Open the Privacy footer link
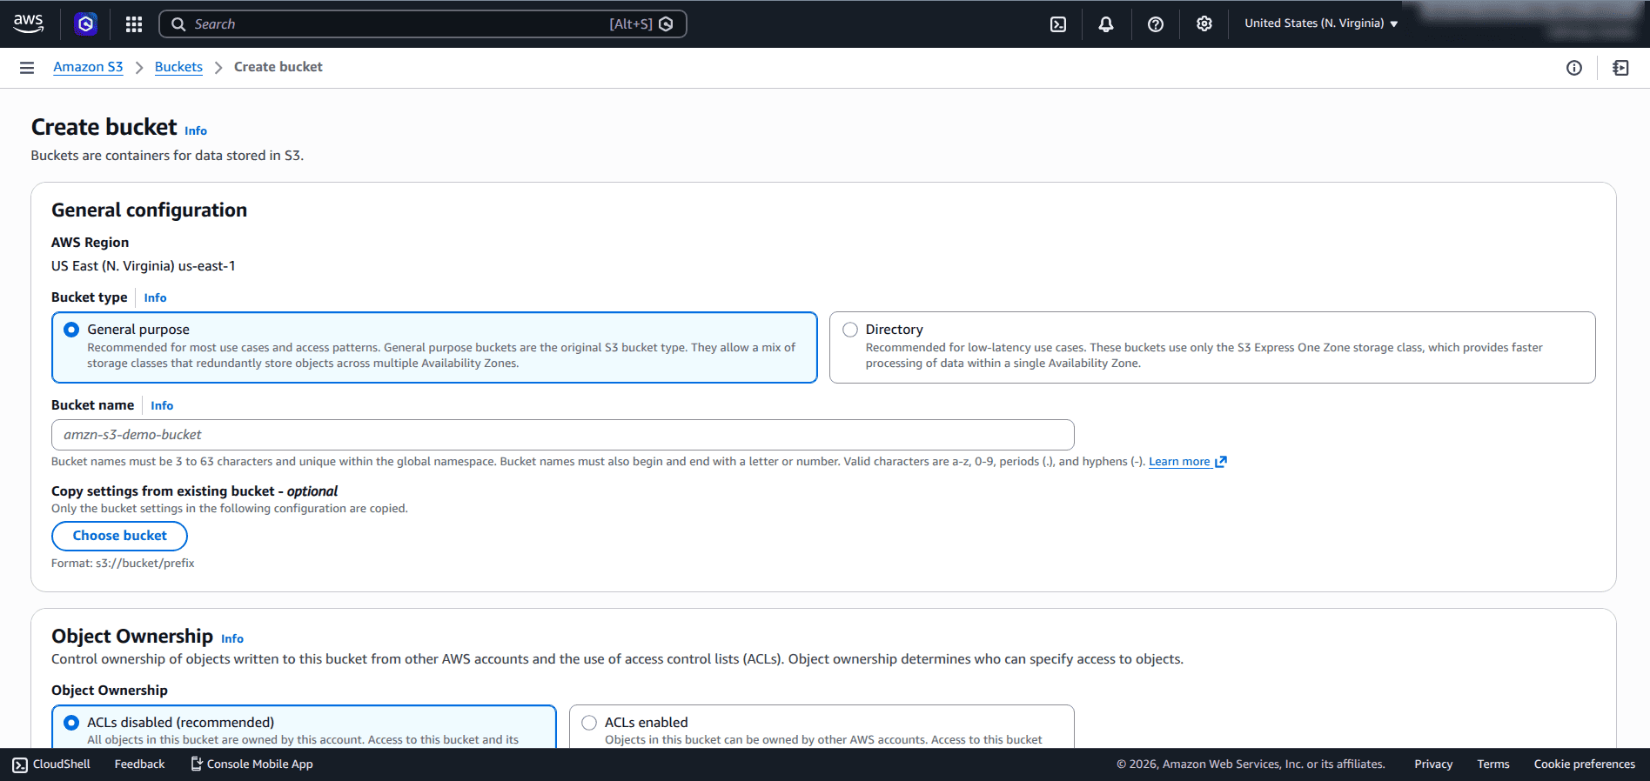Image resolution: width=1650 pixels, height=781 pixels. coord(1433,764)
